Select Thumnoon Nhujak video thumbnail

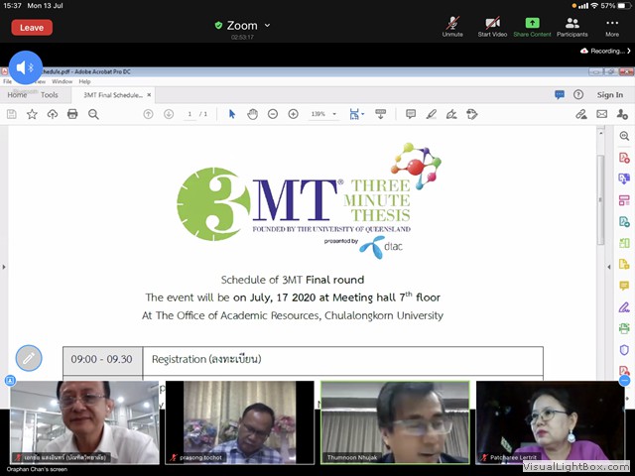coord(395,422)
